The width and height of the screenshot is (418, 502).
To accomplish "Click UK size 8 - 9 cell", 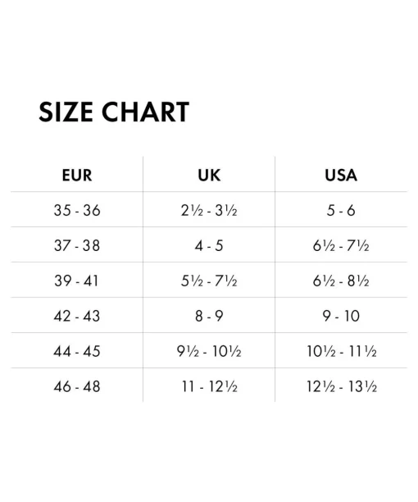I will (209, 316).
